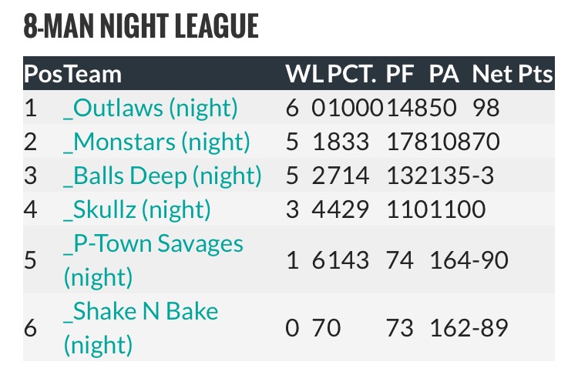Select the Outlaws net points value 98
Image resolution: width=578 pixels, height=385 pixels.
pyautogui.click(x=489, y=108)
